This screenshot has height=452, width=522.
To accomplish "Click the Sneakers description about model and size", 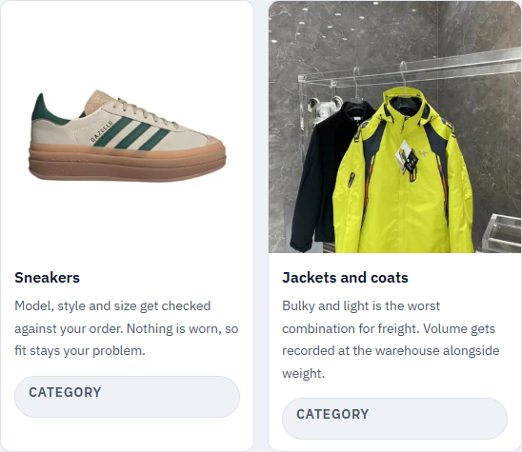I will point(127,328).
